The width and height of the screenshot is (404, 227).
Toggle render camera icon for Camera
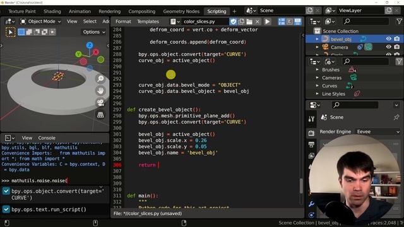(397, 47)
